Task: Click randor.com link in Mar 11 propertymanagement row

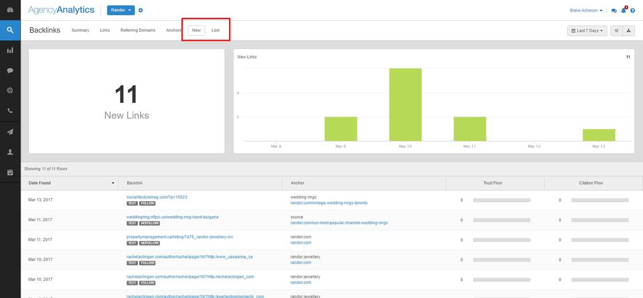Action: (x=301, y=242)
